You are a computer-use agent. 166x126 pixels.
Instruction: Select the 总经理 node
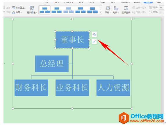coord(52,64)
